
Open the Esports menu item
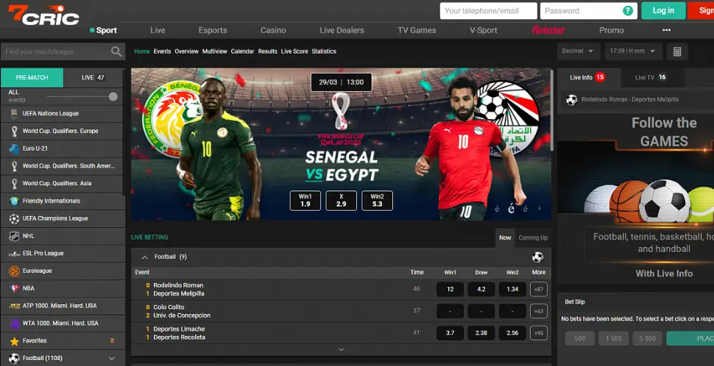point(213,30)
